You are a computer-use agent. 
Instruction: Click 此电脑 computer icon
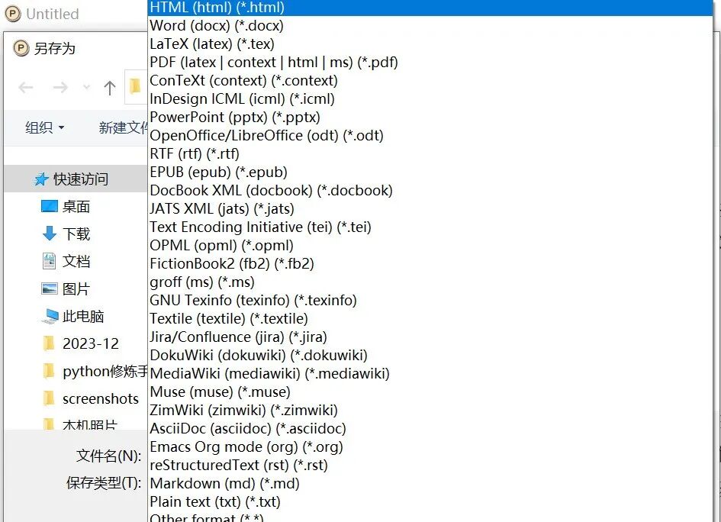50,316
